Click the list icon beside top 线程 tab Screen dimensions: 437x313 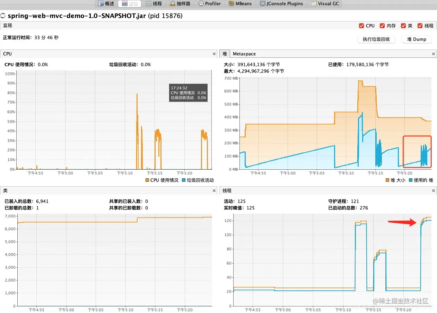click(149, 3)
